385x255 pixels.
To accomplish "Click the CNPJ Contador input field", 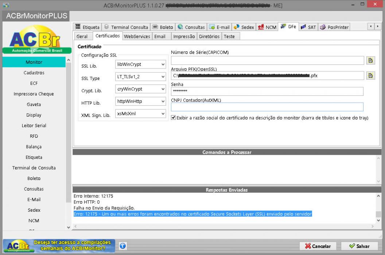I will [x=267, y=107].
